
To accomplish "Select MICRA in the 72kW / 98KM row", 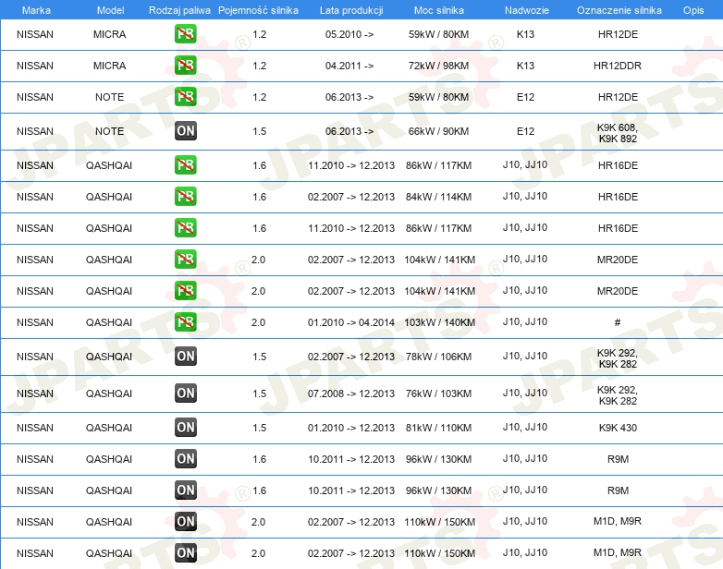I will 109,66.
